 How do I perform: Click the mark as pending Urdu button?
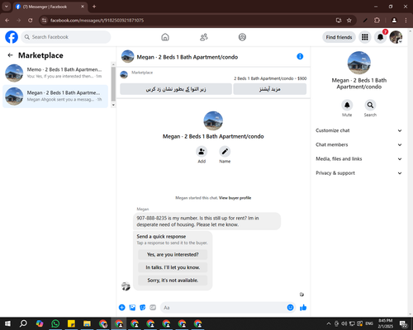176,89
